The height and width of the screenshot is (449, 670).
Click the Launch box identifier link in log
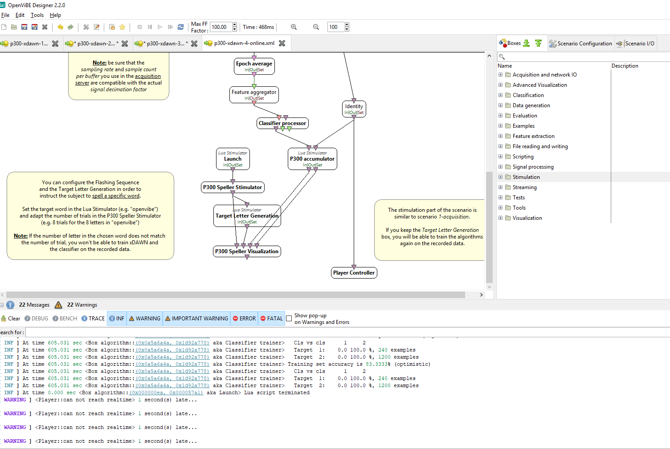(166, 393)
